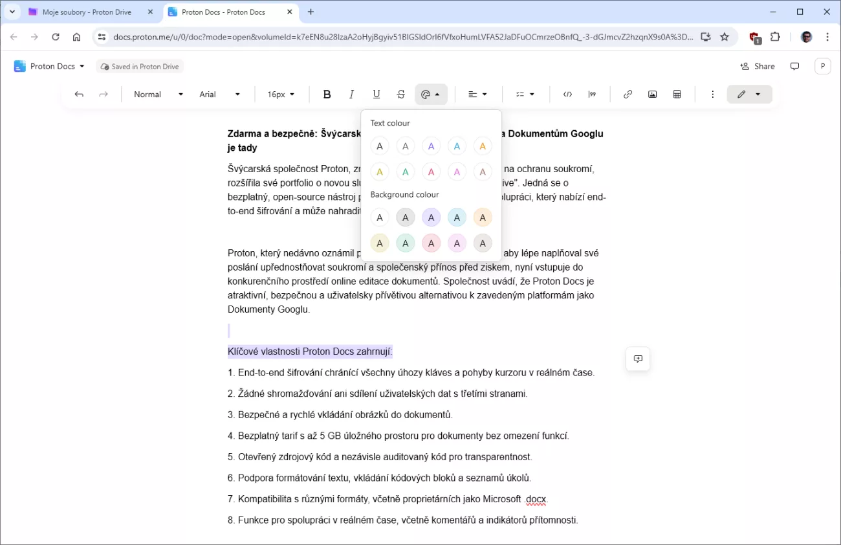This screenshot has height=545, width=841.
Task: Add a comment to the highlighted line
Action: (638, 359)
